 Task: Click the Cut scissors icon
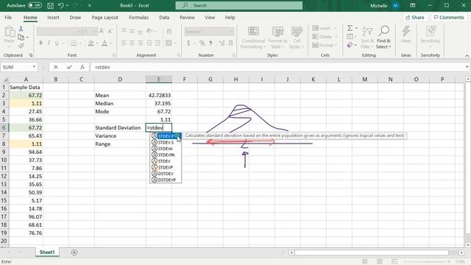(x=21, y=29)
